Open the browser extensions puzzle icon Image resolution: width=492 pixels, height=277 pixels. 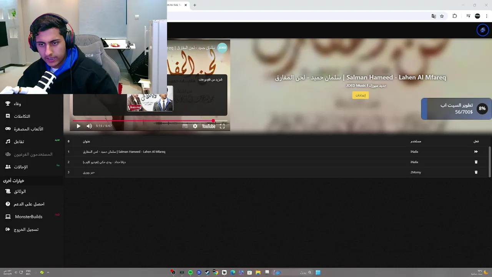455,16
